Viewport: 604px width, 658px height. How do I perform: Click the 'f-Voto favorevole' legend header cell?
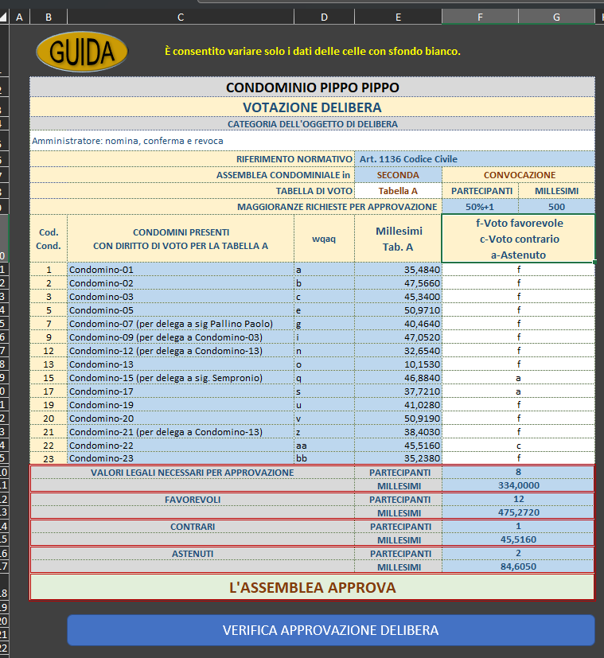(x=518, y=239)
